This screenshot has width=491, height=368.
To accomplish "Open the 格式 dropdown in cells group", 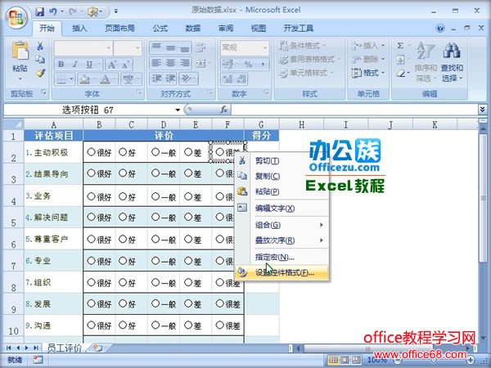I will 368,74.
